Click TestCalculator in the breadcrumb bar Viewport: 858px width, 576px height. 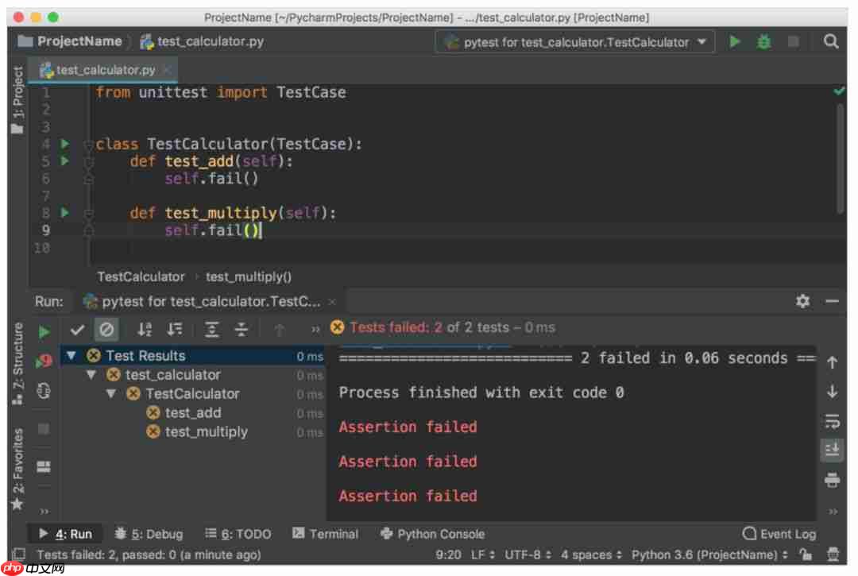pos(141,276)
